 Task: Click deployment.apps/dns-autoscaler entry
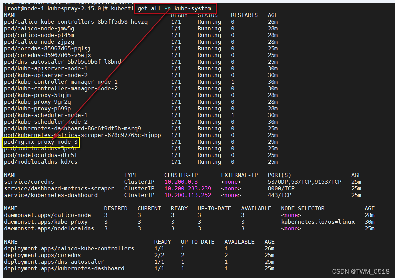pos(54,262)
